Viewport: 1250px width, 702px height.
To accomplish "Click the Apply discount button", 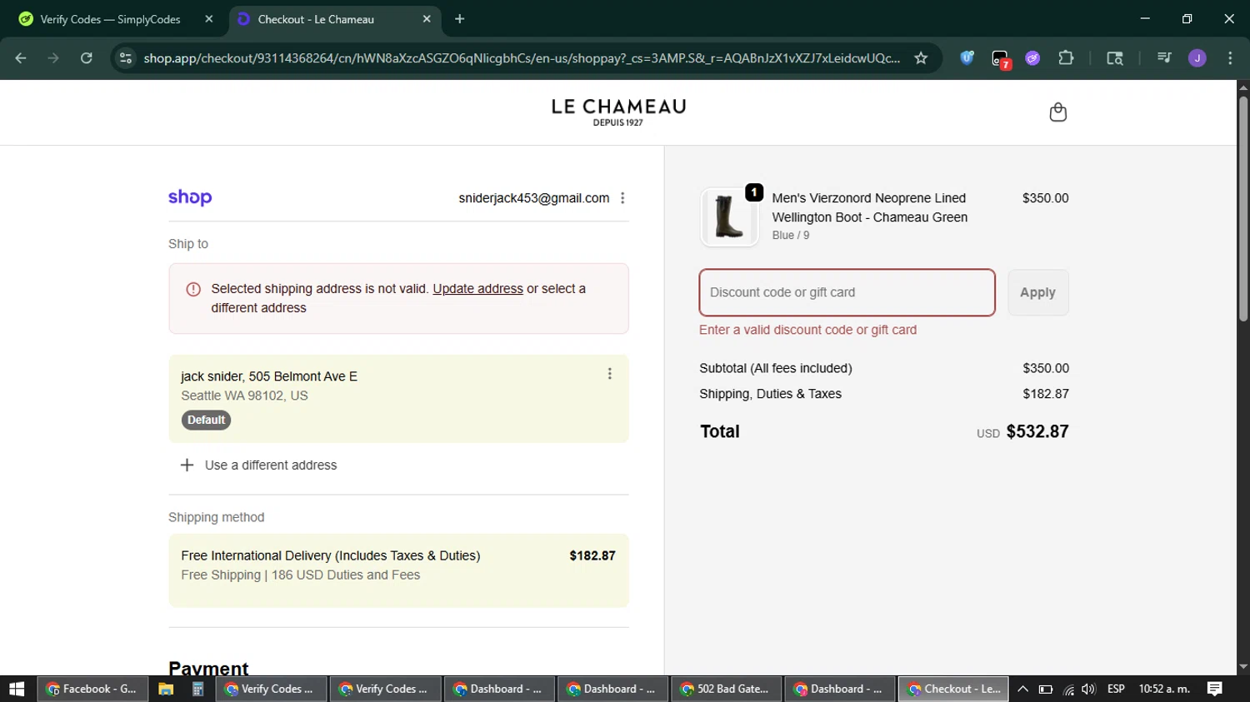I will pos(1037,292).
